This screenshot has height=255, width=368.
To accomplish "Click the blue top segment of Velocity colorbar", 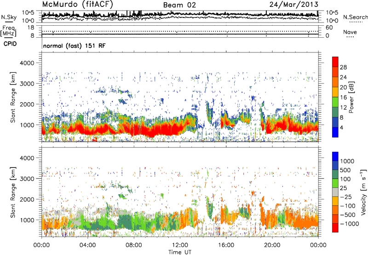I will (x=335, y=156).
